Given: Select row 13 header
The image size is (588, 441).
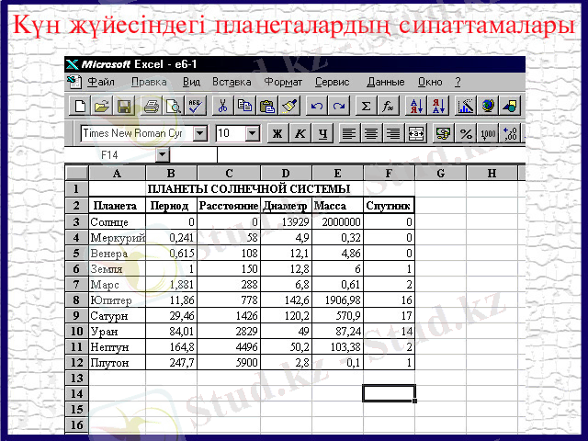Looking at the screenshot, I should 76,378.
